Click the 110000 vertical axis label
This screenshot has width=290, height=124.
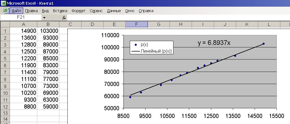point(110,35)
